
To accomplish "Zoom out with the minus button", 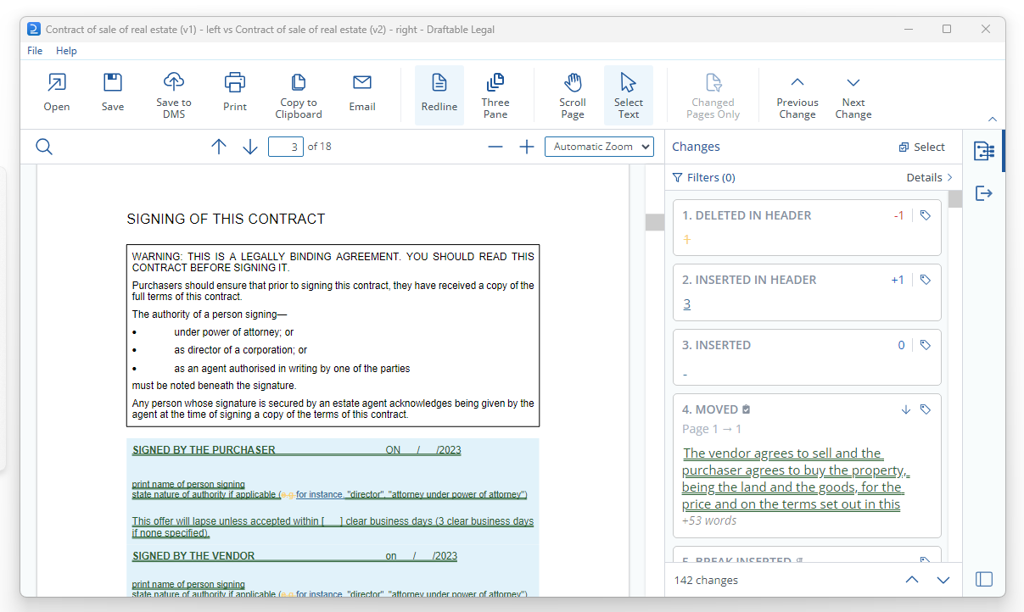I will 495,147.
